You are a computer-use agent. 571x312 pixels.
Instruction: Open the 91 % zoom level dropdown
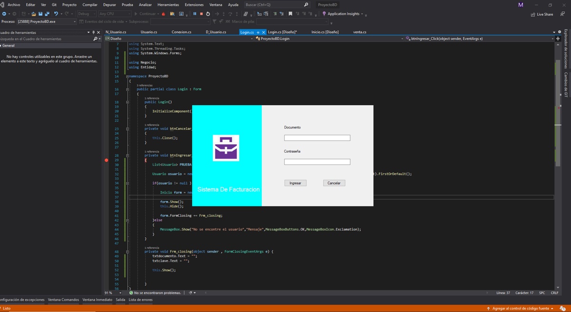pyautogui.click(x=120, y=293)
